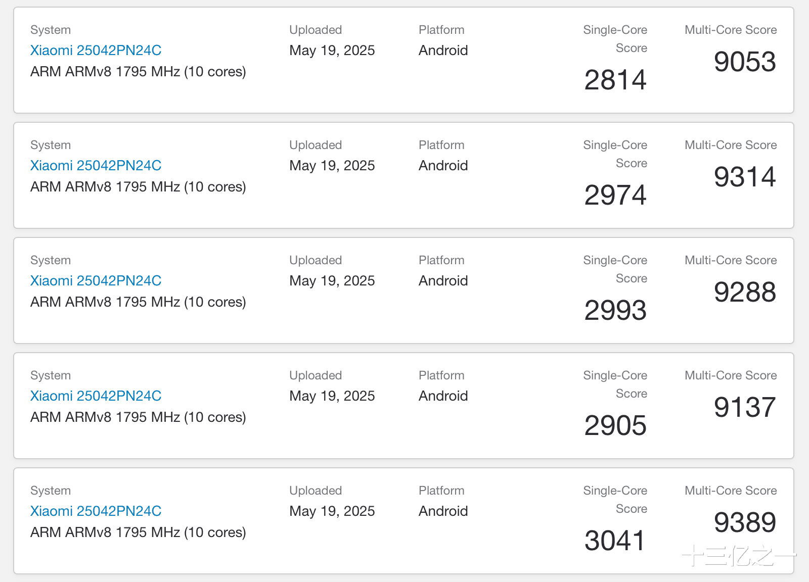
Task: Open Xiaomi 25042PN24C link with 9053 multi-core score
Action: tap(96, 51)
